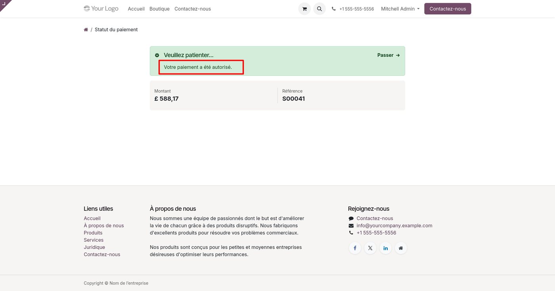The image size is (555, 291).
Task: Go to home via breadcrumb house icon
Action: [86, 30]
